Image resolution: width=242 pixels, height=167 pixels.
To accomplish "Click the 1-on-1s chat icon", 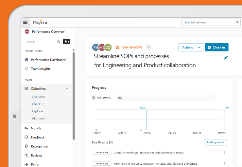I will coord(26,128).
